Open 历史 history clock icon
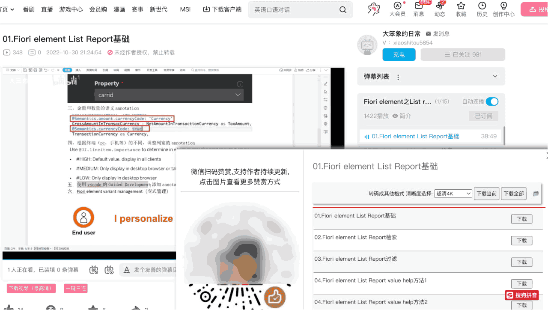The height and width of the screenshot is (310, 548). pyautogui.click(x=482, y=9)
